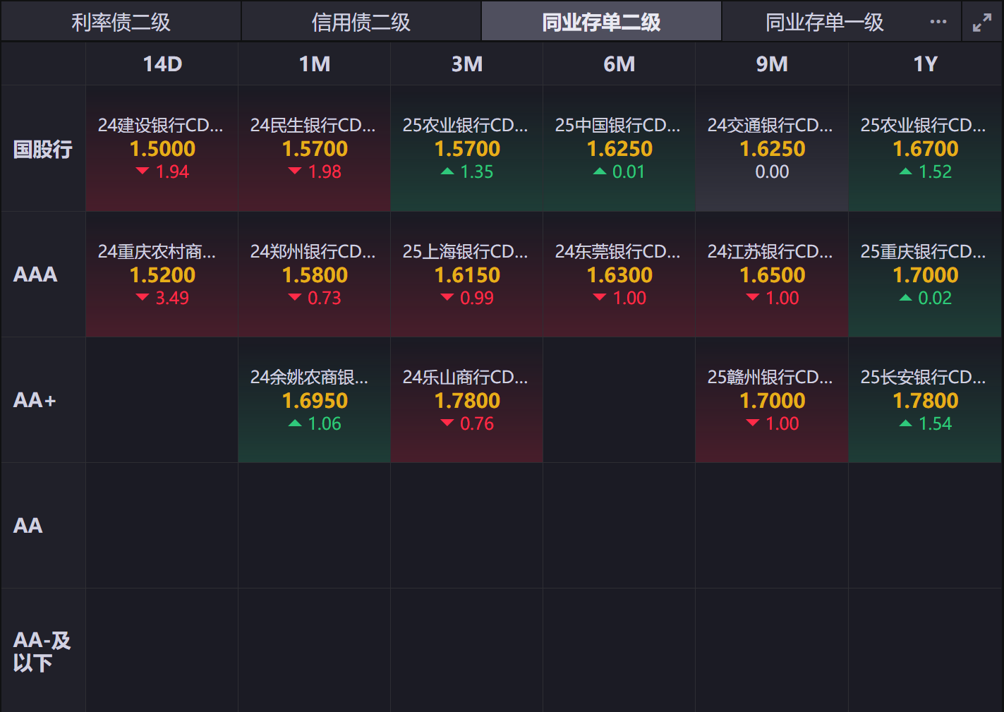Open the 25上海银行CD cell at 1.6150
The height and width of the screenshot is (712, 1004).
point(467,274)
